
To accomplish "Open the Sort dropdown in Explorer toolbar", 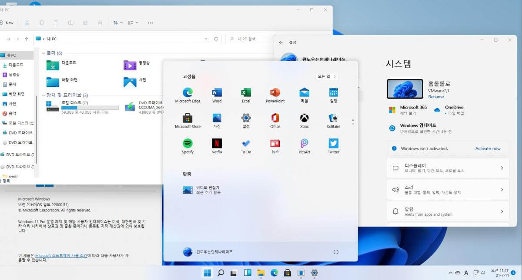I will point(117,23).
